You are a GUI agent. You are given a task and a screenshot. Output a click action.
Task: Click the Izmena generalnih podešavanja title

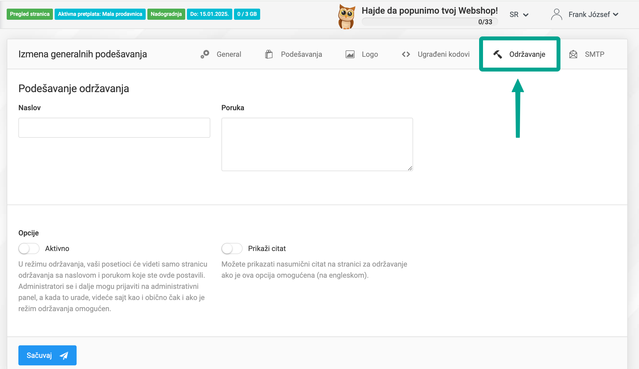83,54
